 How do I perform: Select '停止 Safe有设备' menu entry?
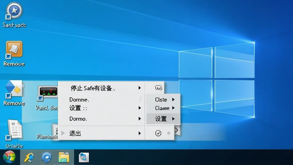(x=102, y=88)
